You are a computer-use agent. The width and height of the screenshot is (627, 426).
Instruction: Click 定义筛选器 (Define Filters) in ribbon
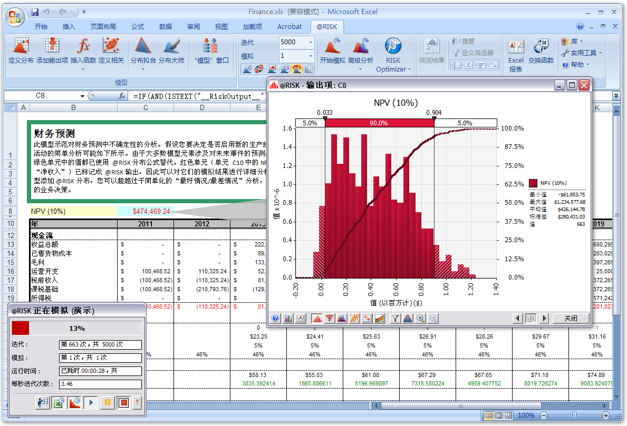(x=473, y=53)
